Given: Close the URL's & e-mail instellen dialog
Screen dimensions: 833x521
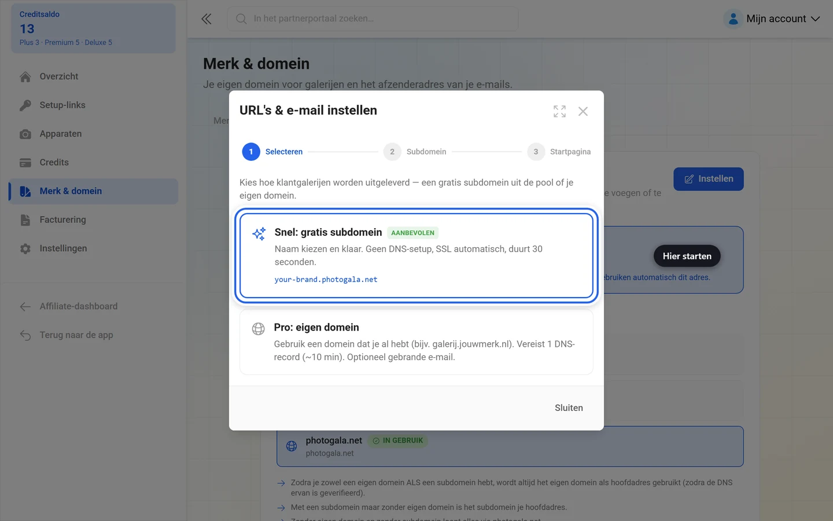Looking at the screenshot, I should [583, 111].
